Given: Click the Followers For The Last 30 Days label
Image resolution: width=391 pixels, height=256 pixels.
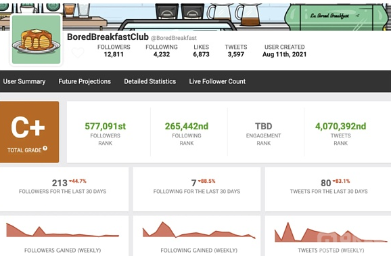Looking at the screenshot, I should click(63, 192).
